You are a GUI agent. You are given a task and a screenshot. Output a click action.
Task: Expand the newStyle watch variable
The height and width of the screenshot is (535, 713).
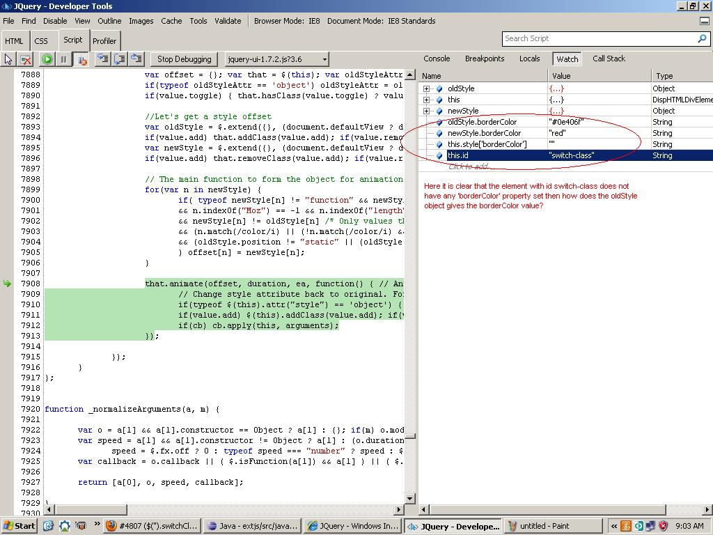427,111
